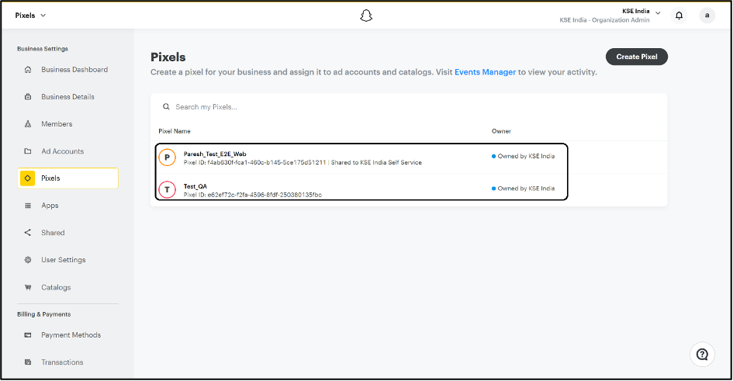
Task: Click Pixel ID starting with f4ab830f
Action: [x=254, y=163]
